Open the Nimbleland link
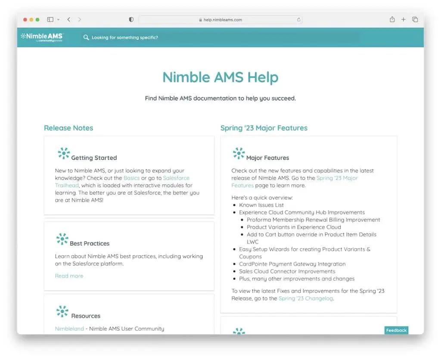Viewport: 441px width, 357px height. click(69, 329)
